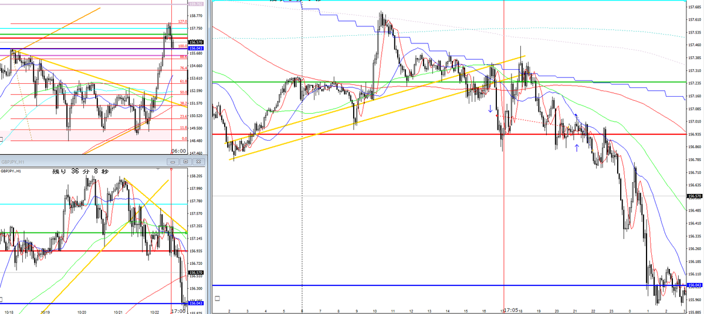Viewport: 704px width, 314px height.
Task: Click the 17:00 time label on the H1 chart
Action: pyautogui.click(x=178, y=311)
